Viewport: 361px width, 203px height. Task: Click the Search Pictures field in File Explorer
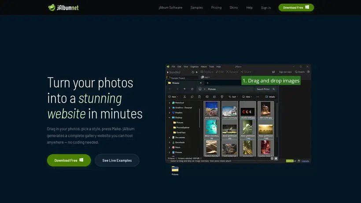click(x=265, y=89)
